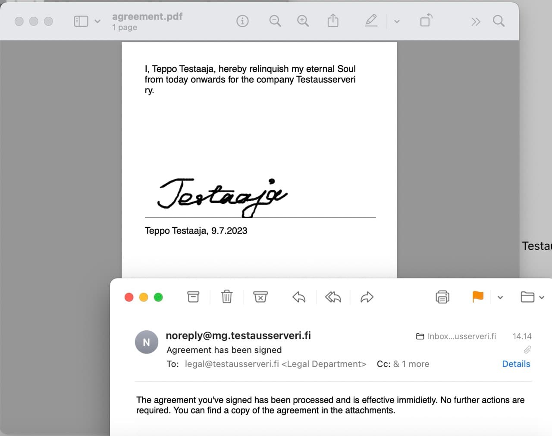Click the email attachment paperclip icon
This screenshot has width=552, height=436.
(x=527, y=350)
